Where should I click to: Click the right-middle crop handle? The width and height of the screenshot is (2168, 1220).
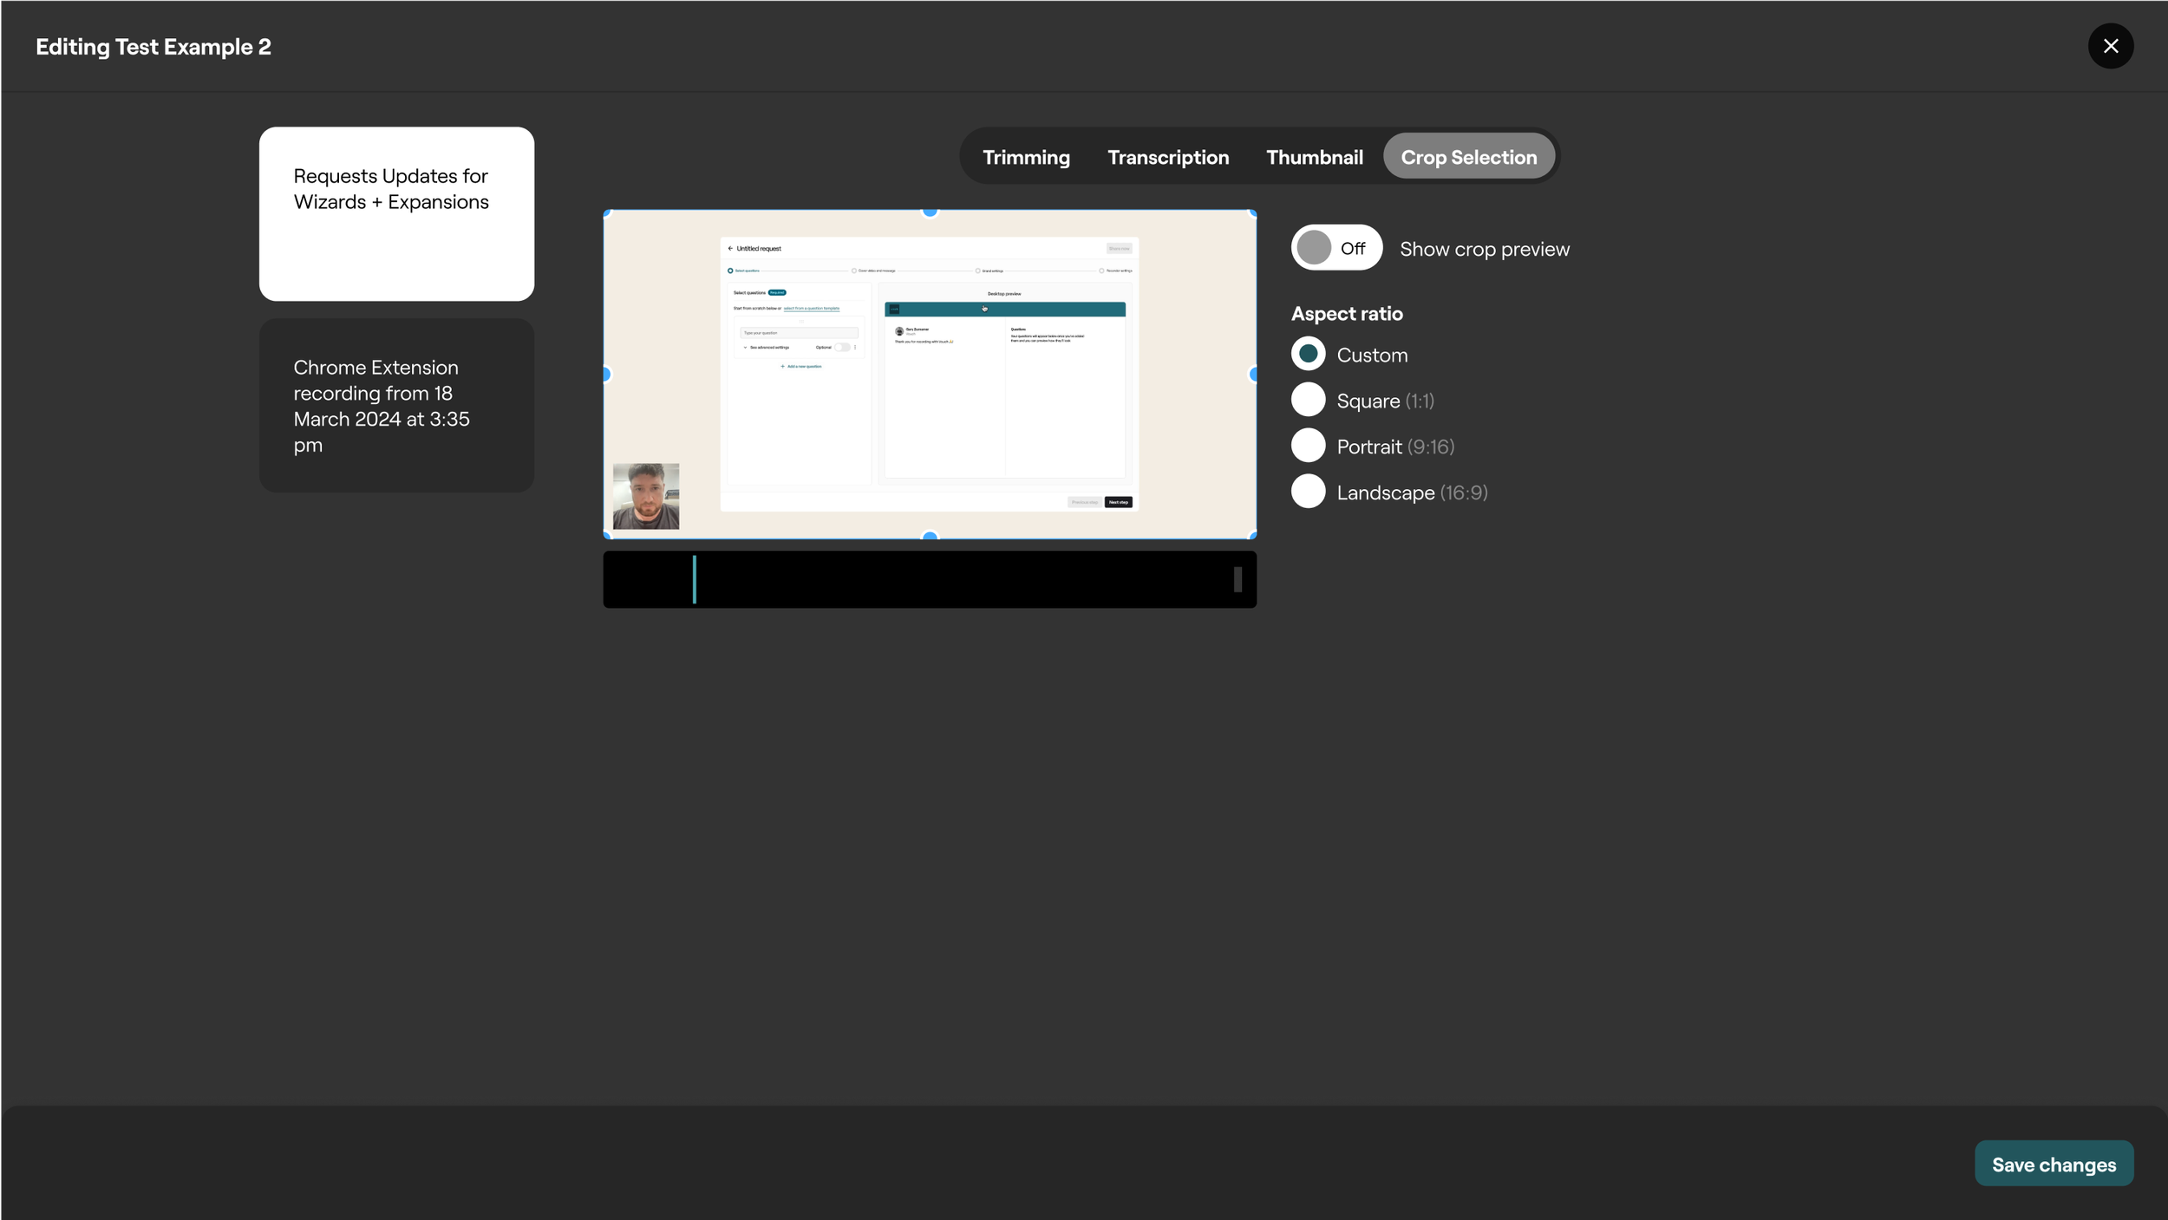point(1253,374)
